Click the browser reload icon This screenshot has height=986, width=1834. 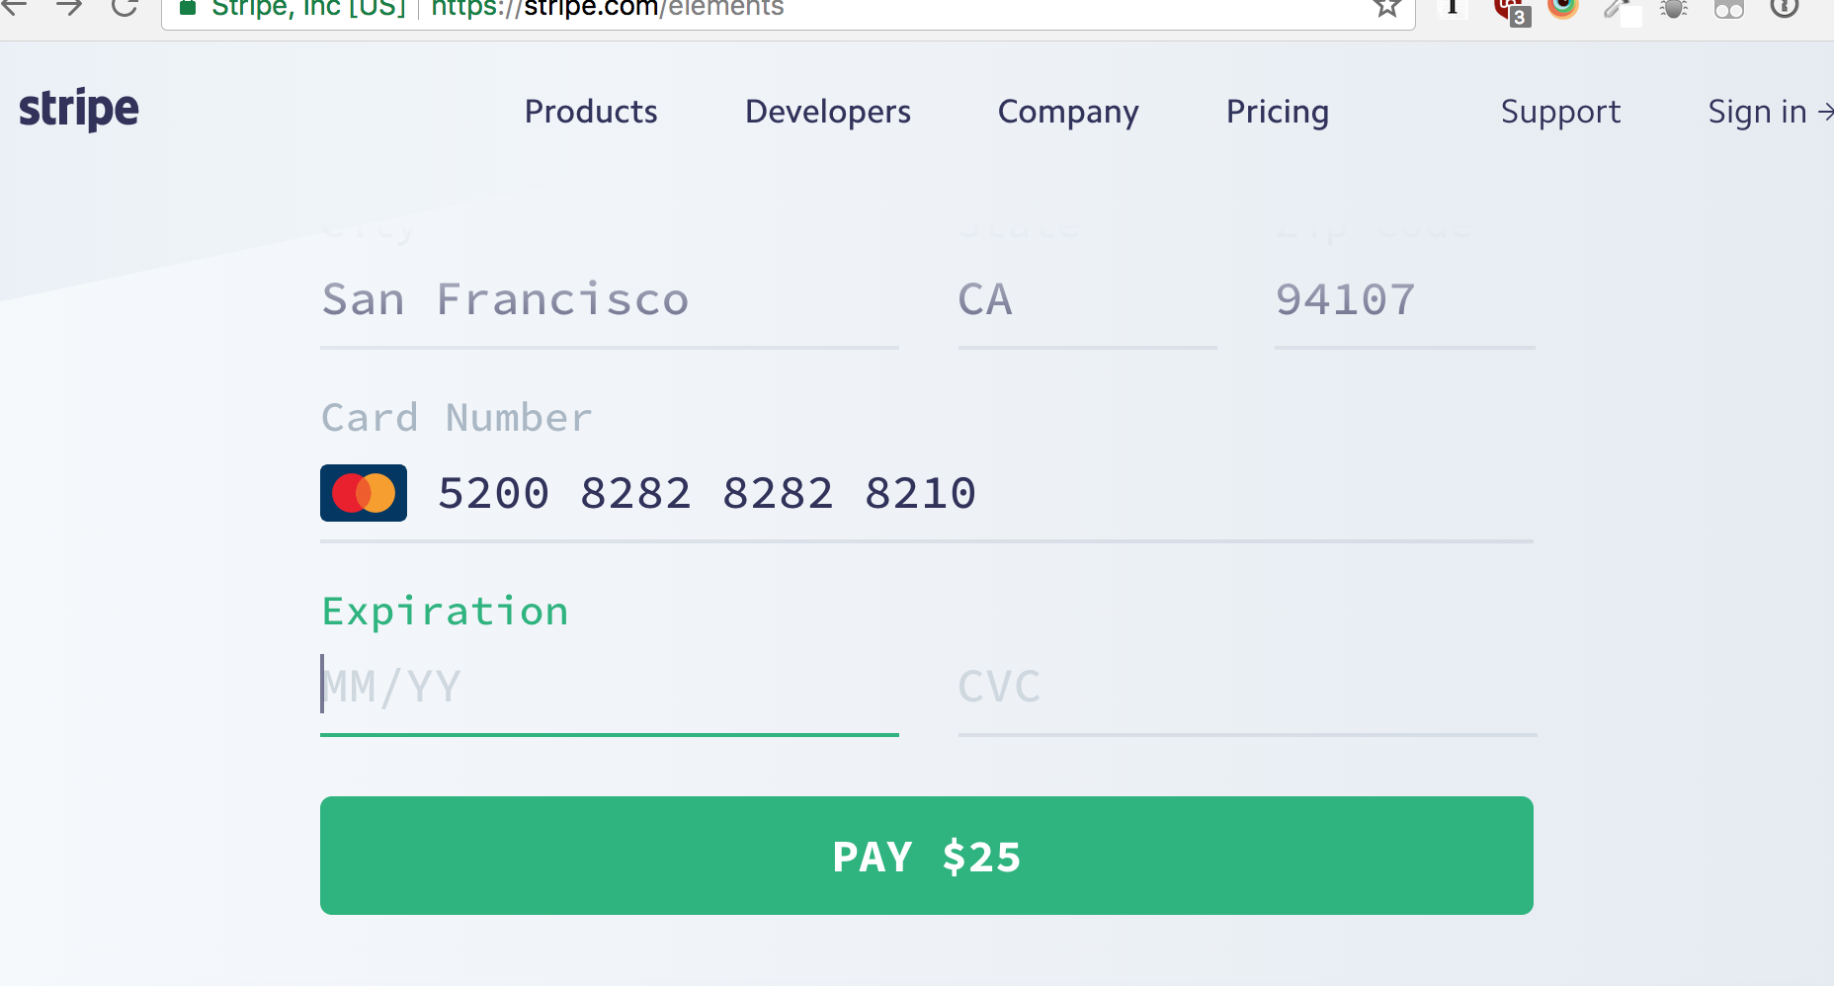coord(125,8)
